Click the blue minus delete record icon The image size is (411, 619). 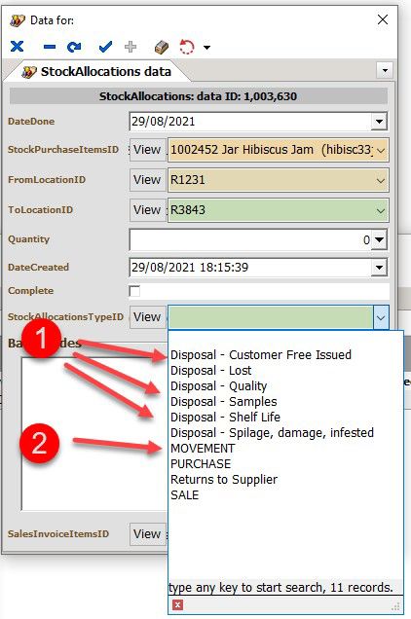[x=50, y=47]
